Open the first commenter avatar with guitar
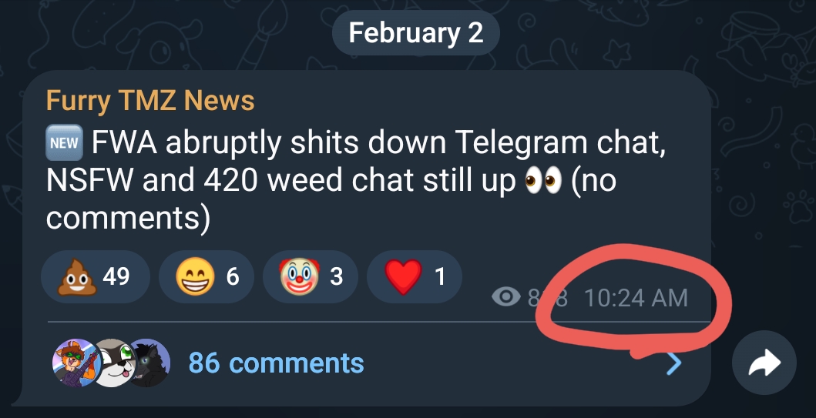816x418 pixels. [73, 362]
